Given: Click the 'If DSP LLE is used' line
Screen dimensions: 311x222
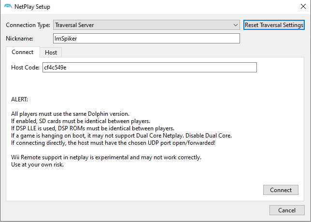Looking at the screenshot, I should click(x=93, y=128).
